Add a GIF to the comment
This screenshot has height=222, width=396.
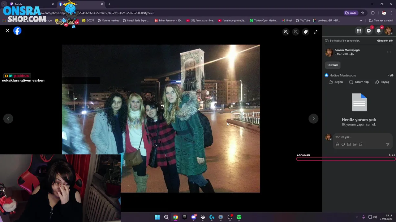tap(355, 144)
